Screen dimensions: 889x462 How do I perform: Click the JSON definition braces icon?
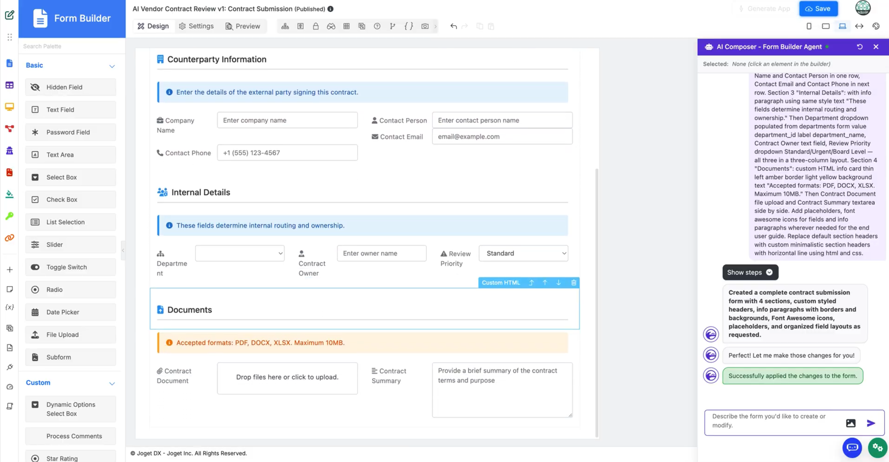coord(409,26)
